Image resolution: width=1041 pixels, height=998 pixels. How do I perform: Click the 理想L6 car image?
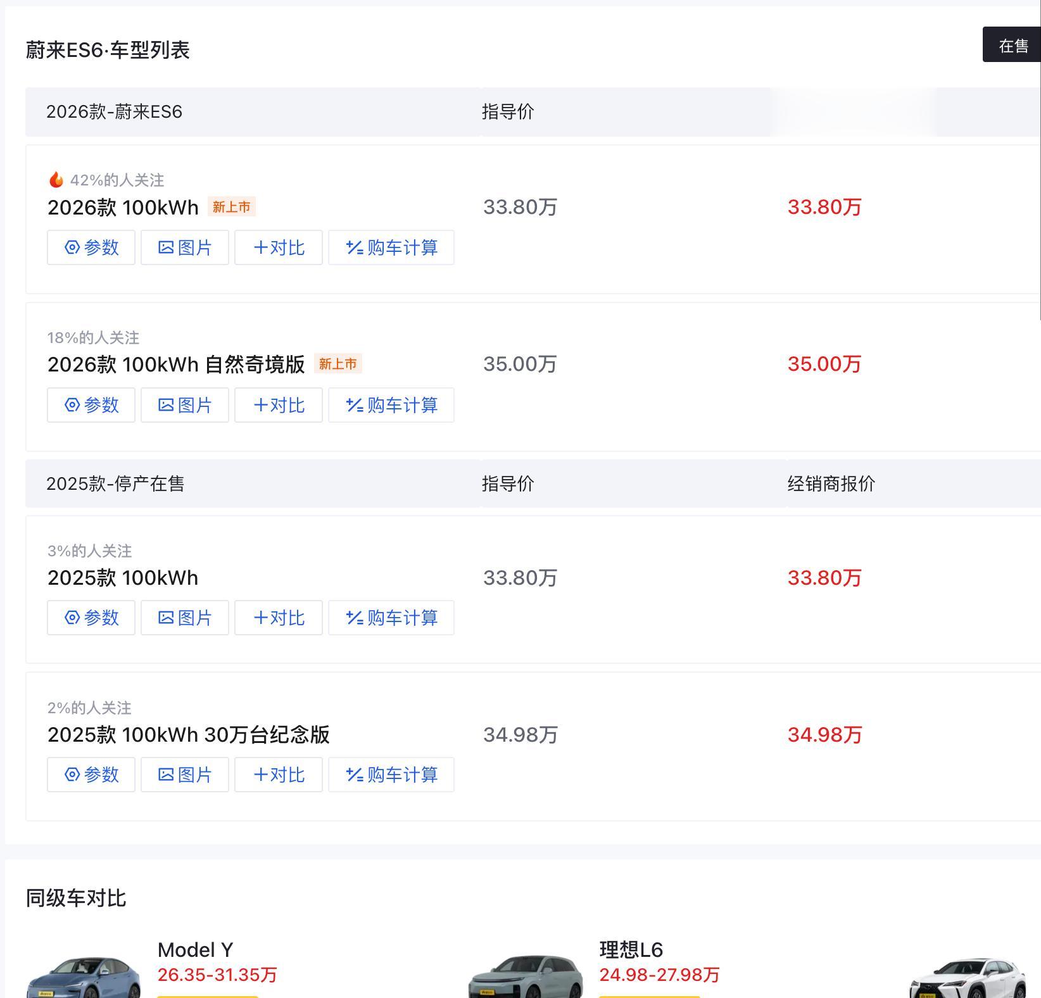click(x=525, y=978)
